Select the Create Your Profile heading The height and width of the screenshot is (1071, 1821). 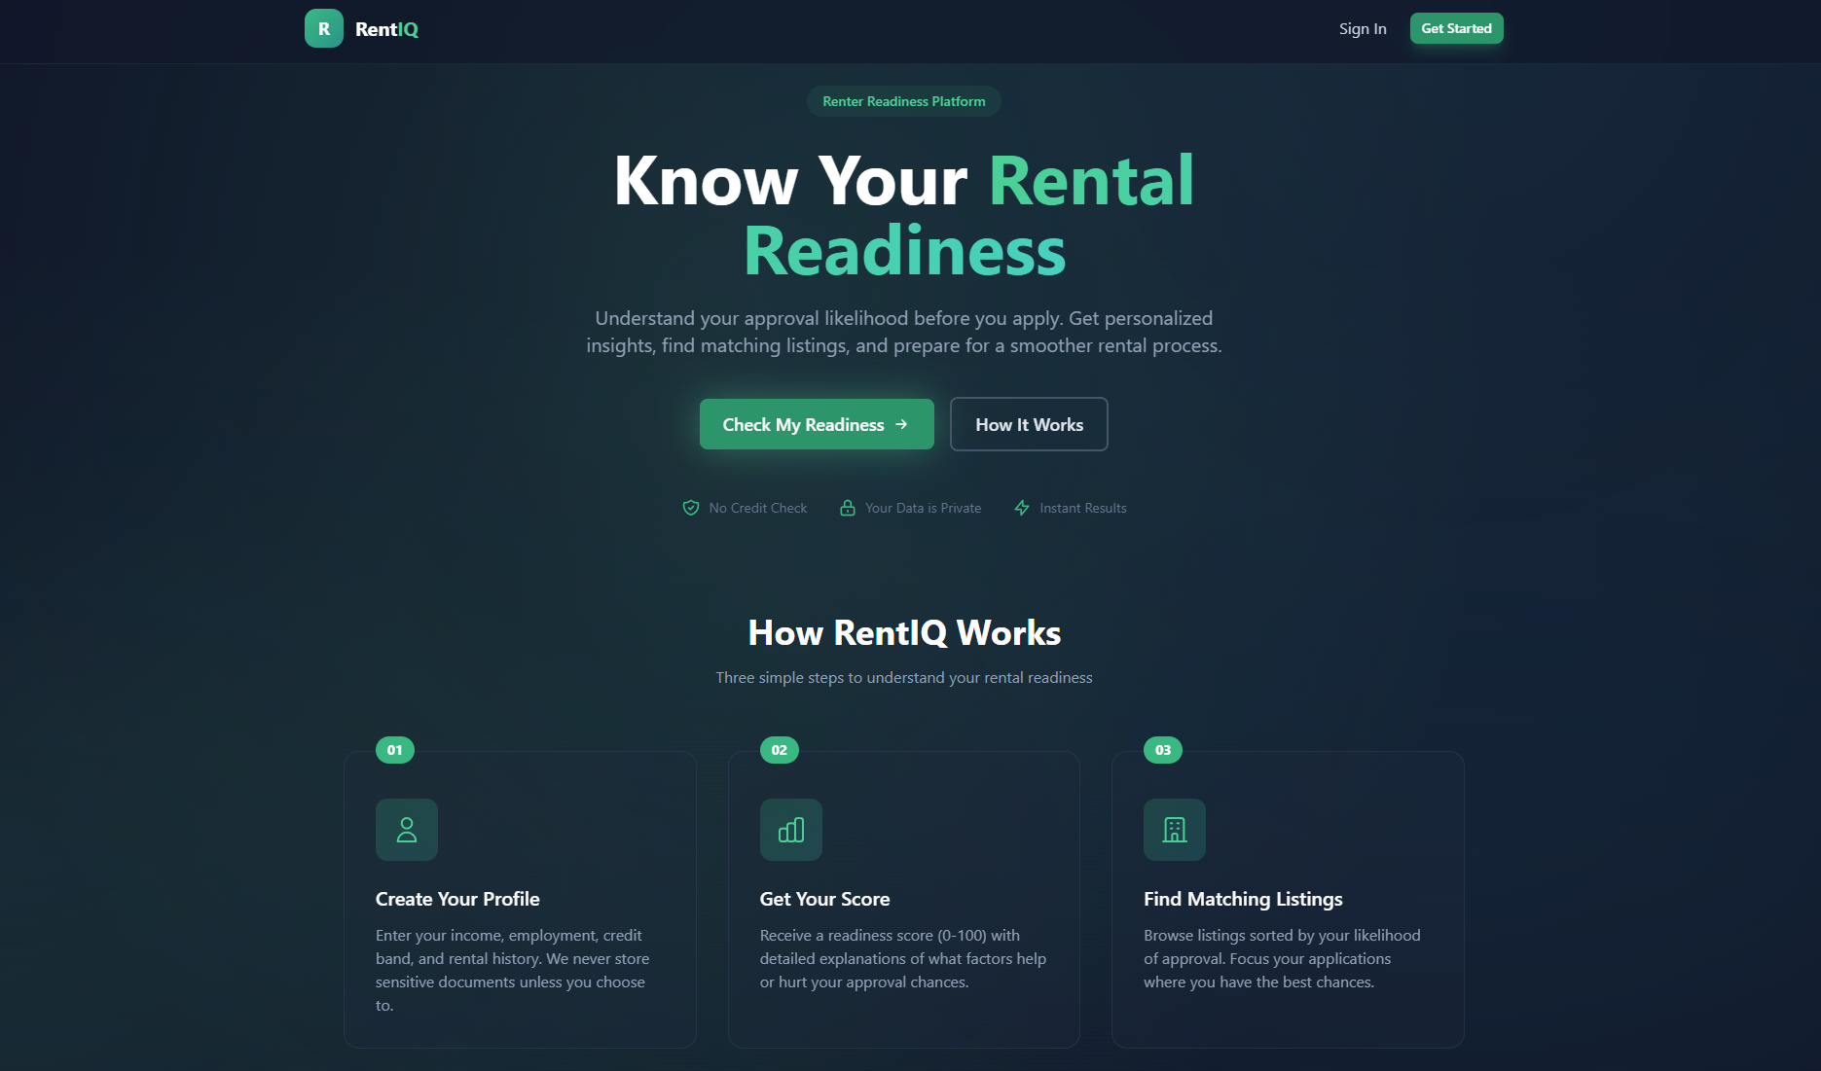pyautogui.click(x=457, y=899)
